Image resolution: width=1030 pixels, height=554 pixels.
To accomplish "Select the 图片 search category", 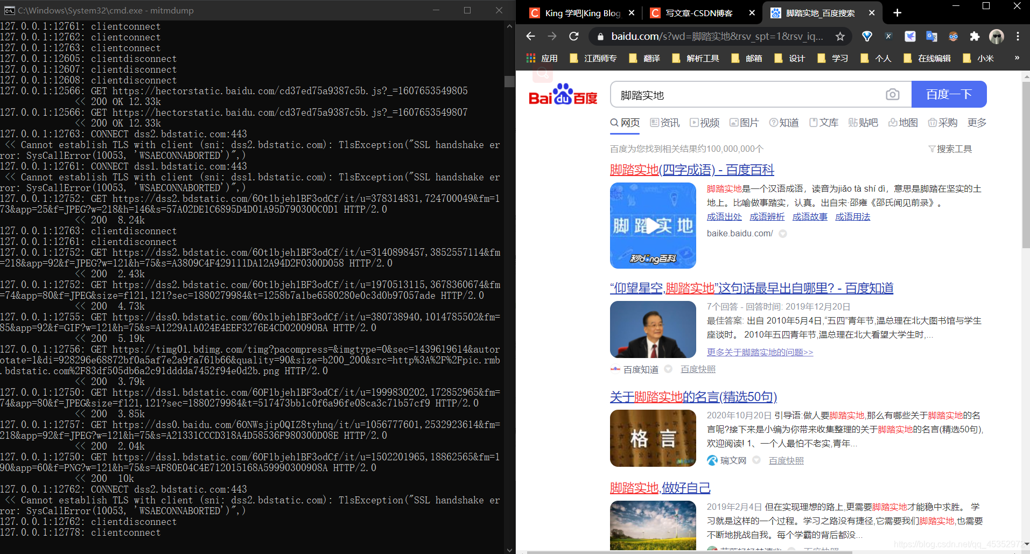I will click(744, 123).
